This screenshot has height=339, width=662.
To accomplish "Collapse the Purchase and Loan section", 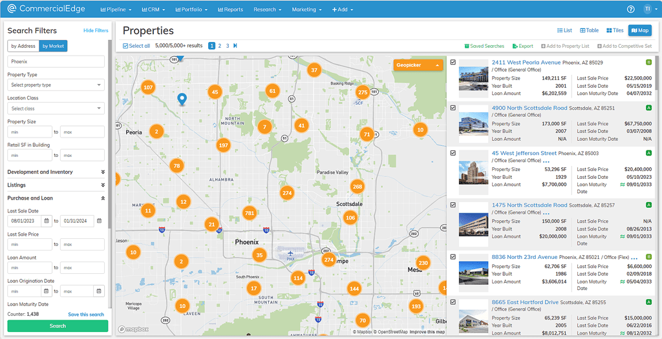I will 56,198.
